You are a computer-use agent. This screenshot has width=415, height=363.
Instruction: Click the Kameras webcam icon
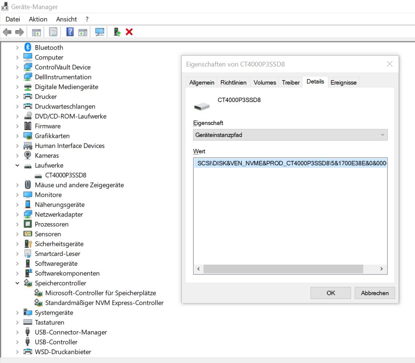coord(28,155)
